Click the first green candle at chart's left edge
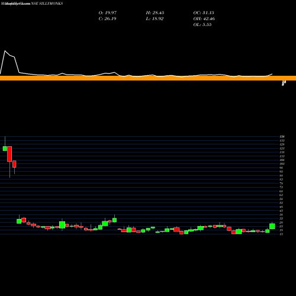Screen dimensions: 296x296 click(x=5, y=149)
